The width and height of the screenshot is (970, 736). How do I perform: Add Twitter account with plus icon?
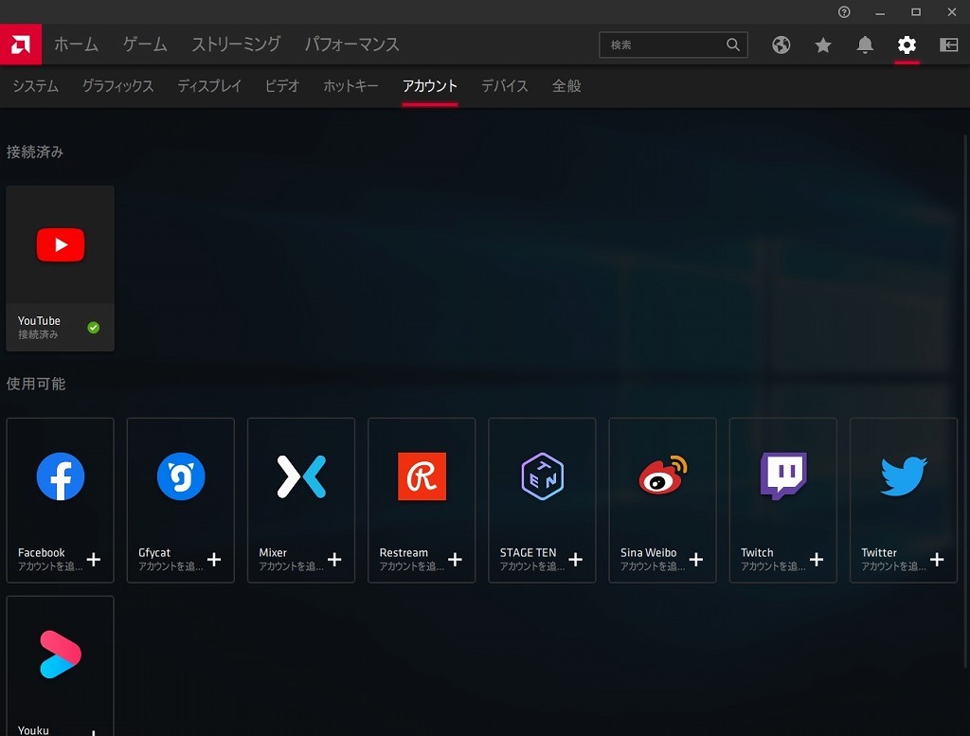[937, 560]
